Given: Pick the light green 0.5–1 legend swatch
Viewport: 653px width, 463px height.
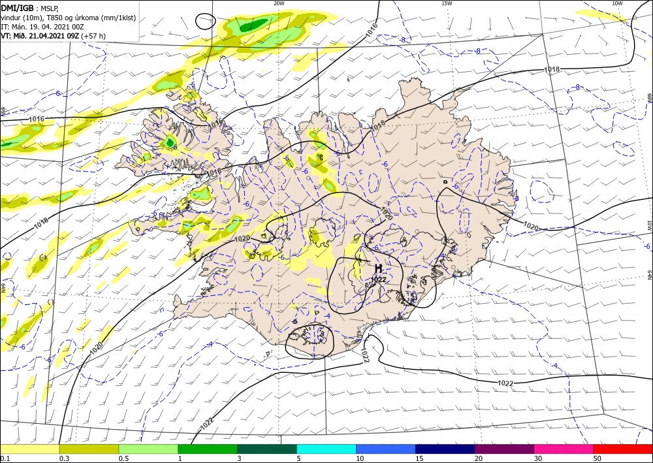Looking at the screenshot, I should pos(148,449).
